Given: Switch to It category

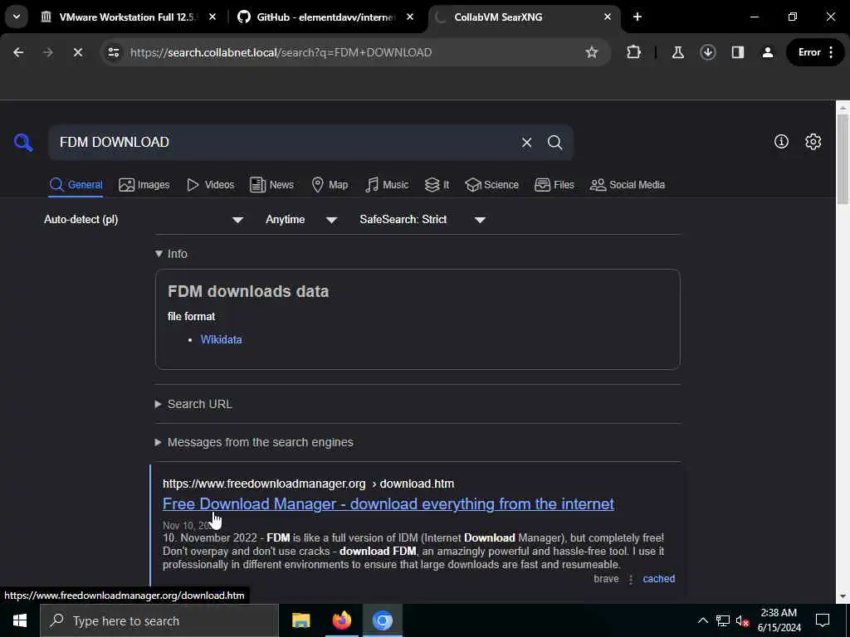Looking at the screenshot, I should click(x=437, y=185).
